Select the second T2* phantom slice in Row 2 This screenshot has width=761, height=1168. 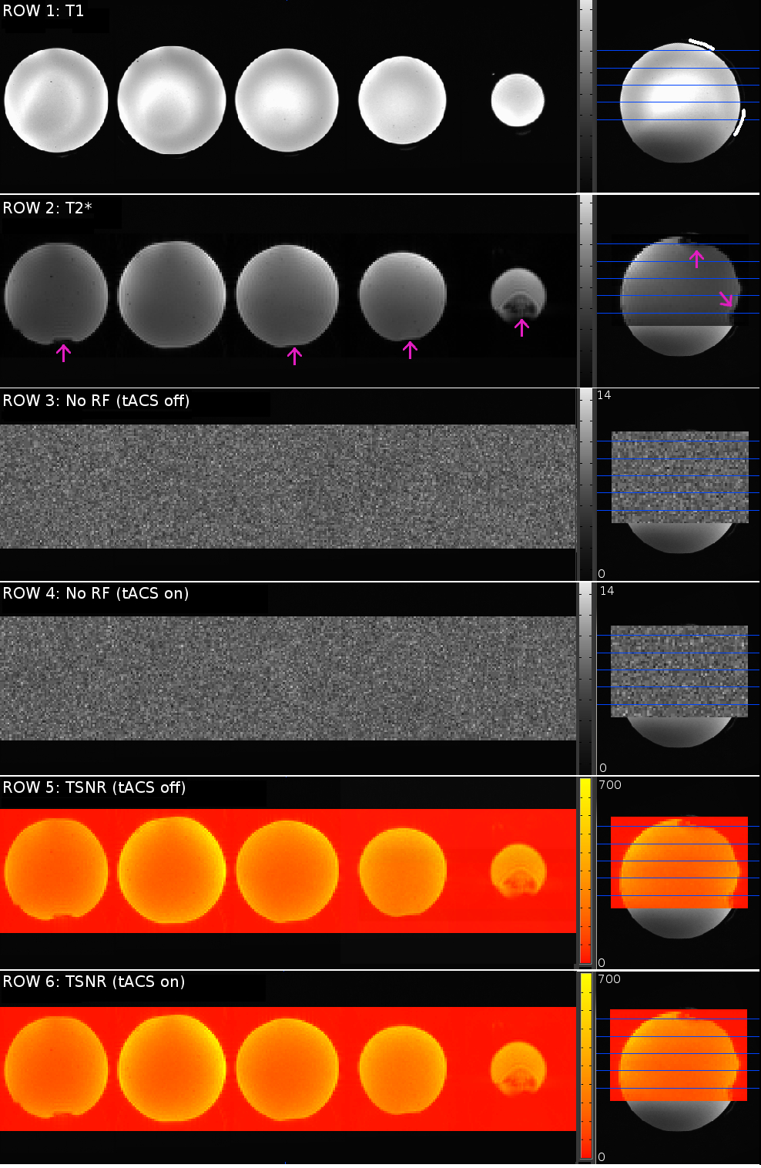pos(171,295)
